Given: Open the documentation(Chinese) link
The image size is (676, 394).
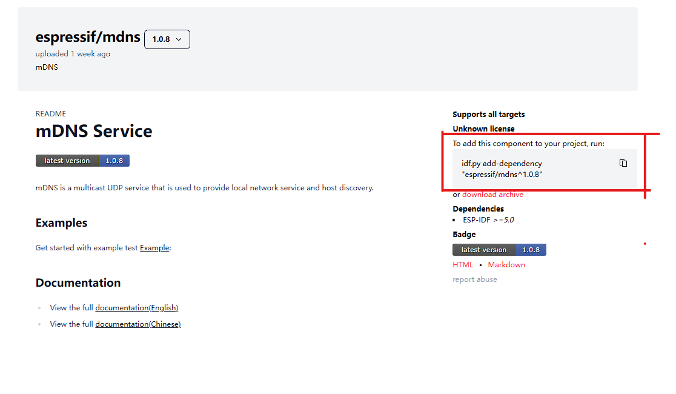Looking at the screenshot, I should (x=138, y=324).
